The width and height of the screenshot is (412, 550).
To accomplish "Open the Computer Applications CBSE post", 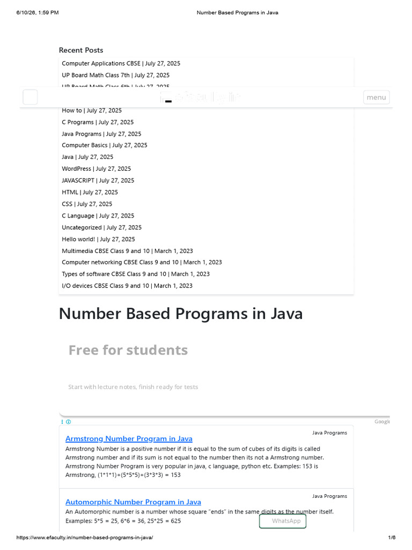I will coord(101,63).
